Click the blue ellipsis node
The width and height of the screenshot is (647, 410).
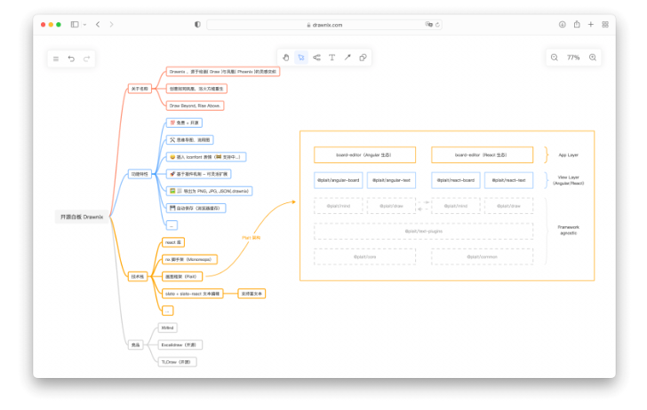(x=172, y=225)
